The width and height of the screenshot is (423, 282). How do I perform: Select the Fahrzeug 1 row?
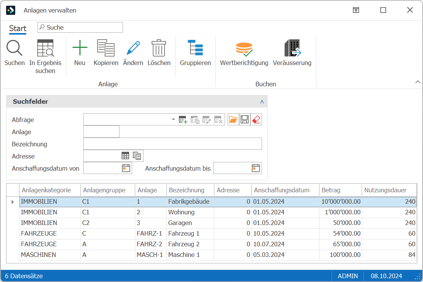(x=218, y=233)
